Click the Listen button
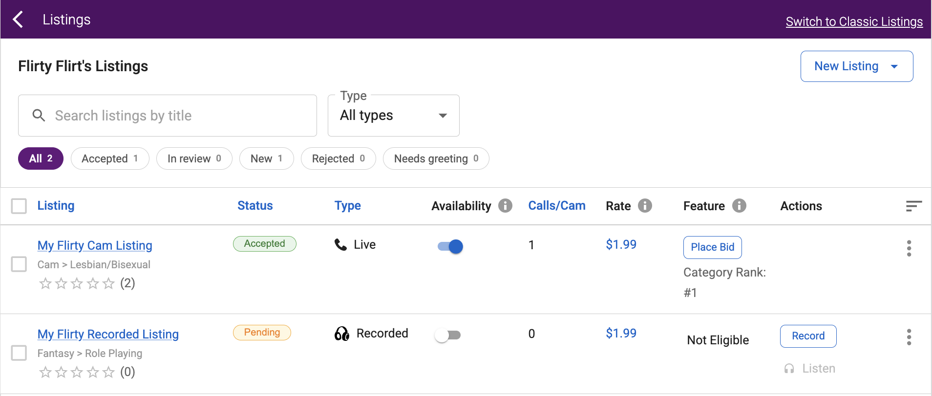This screenshot has width=932, height=396. pyautogui.click(x=810, y=368)
